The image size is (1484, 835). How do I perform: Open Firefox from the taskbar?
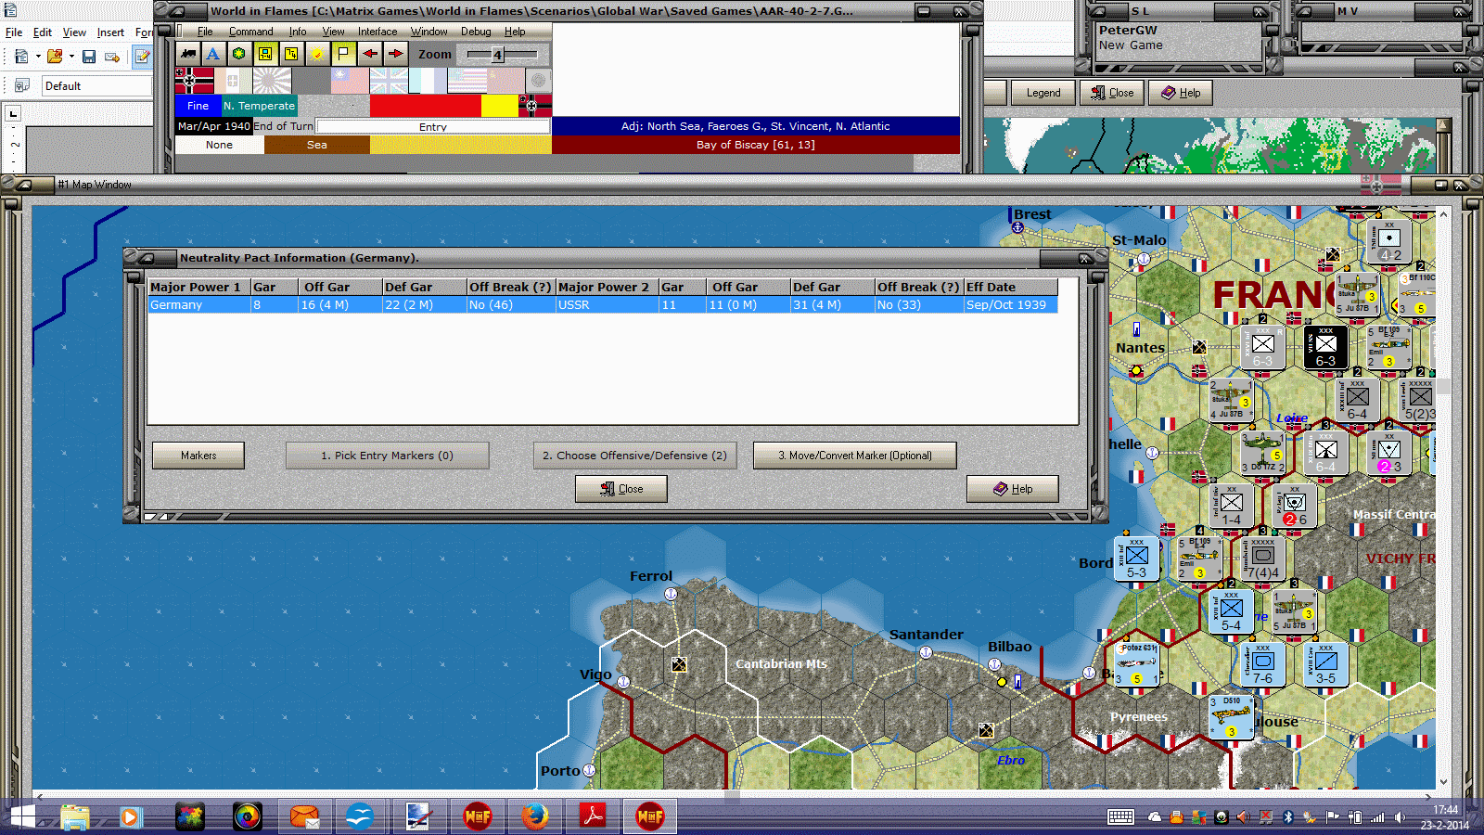pos(534,817)
